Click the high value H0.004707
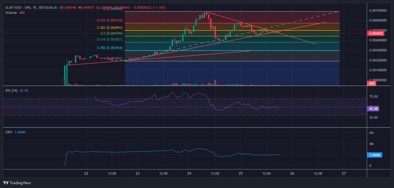 (x=86, y=8)
